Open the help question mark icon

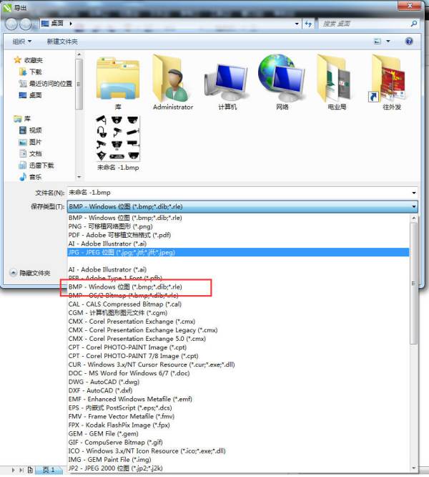[x=409, y=41]
